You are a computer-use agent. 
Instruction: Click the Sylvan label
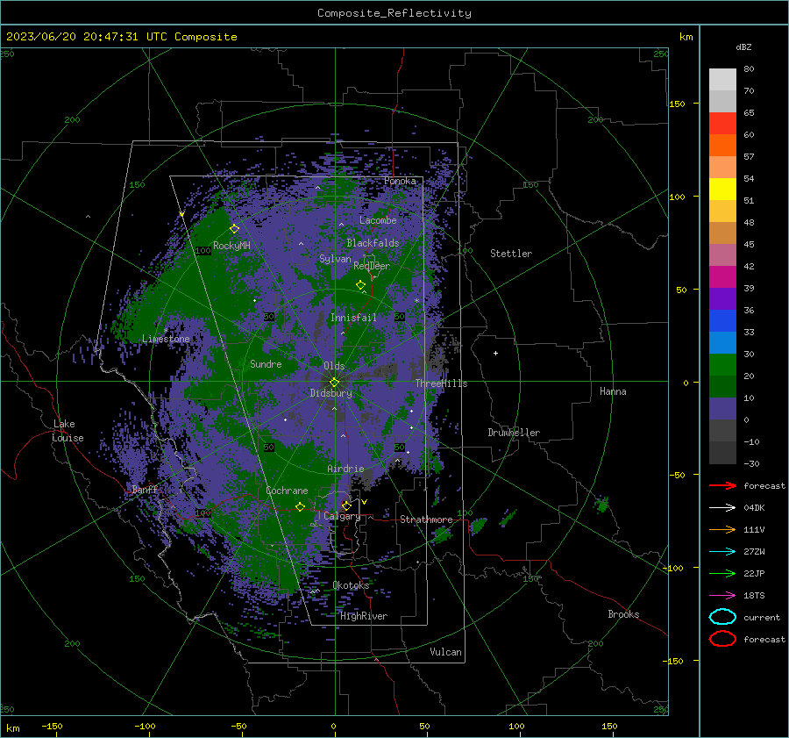coord(335,259)
